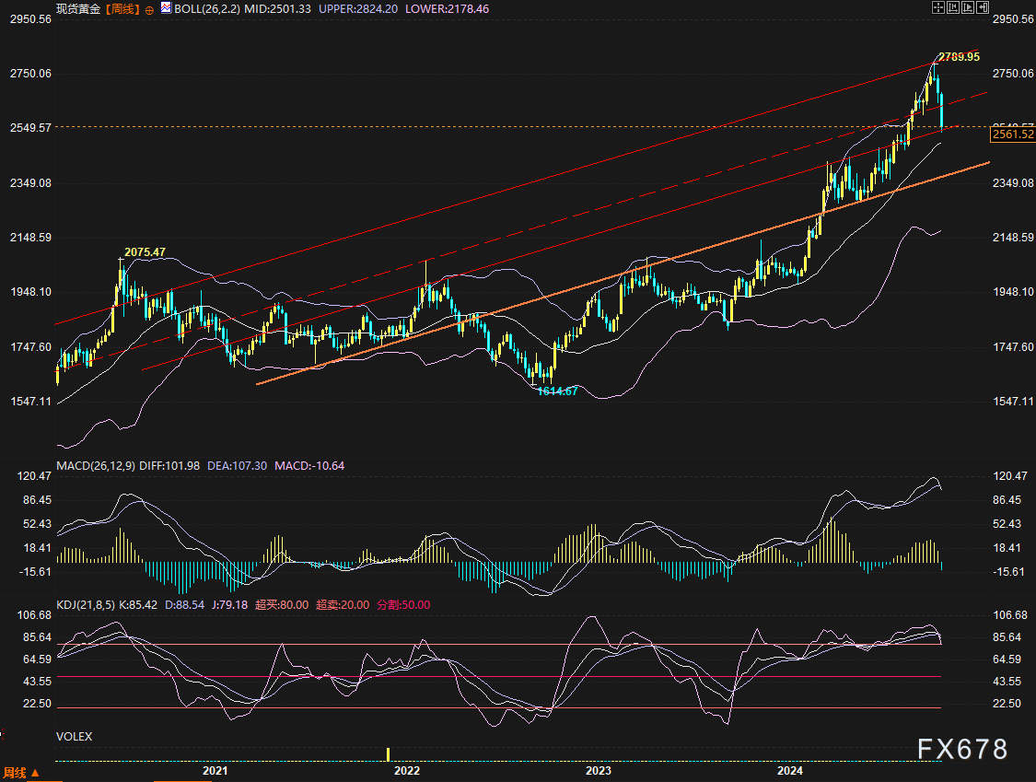Screen dimensions: 1036x782
Task: Click the orange circle target icon
Action: 150,9
